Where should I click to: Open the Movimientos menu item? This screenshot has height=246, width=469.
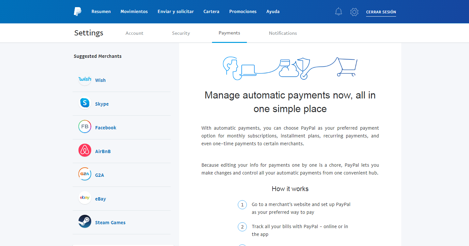click(134, 11)
